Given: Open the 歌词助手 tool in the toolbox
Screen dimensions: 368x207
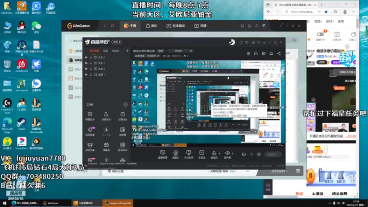Looking at the screenshot, I should [122, 147].
